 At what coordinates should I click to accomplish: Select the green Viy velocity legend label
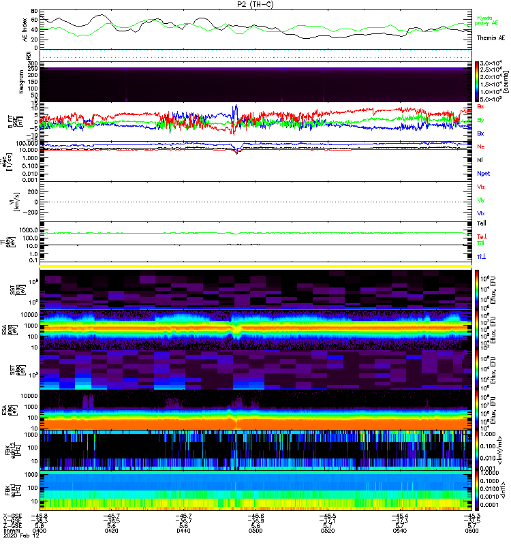[x=481, y=200]
